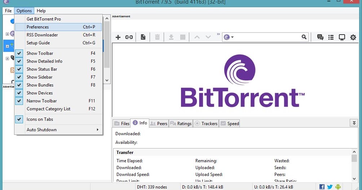Click the RSS feeds sidebar icon
The image size is (362, 190).
(12, 70)
